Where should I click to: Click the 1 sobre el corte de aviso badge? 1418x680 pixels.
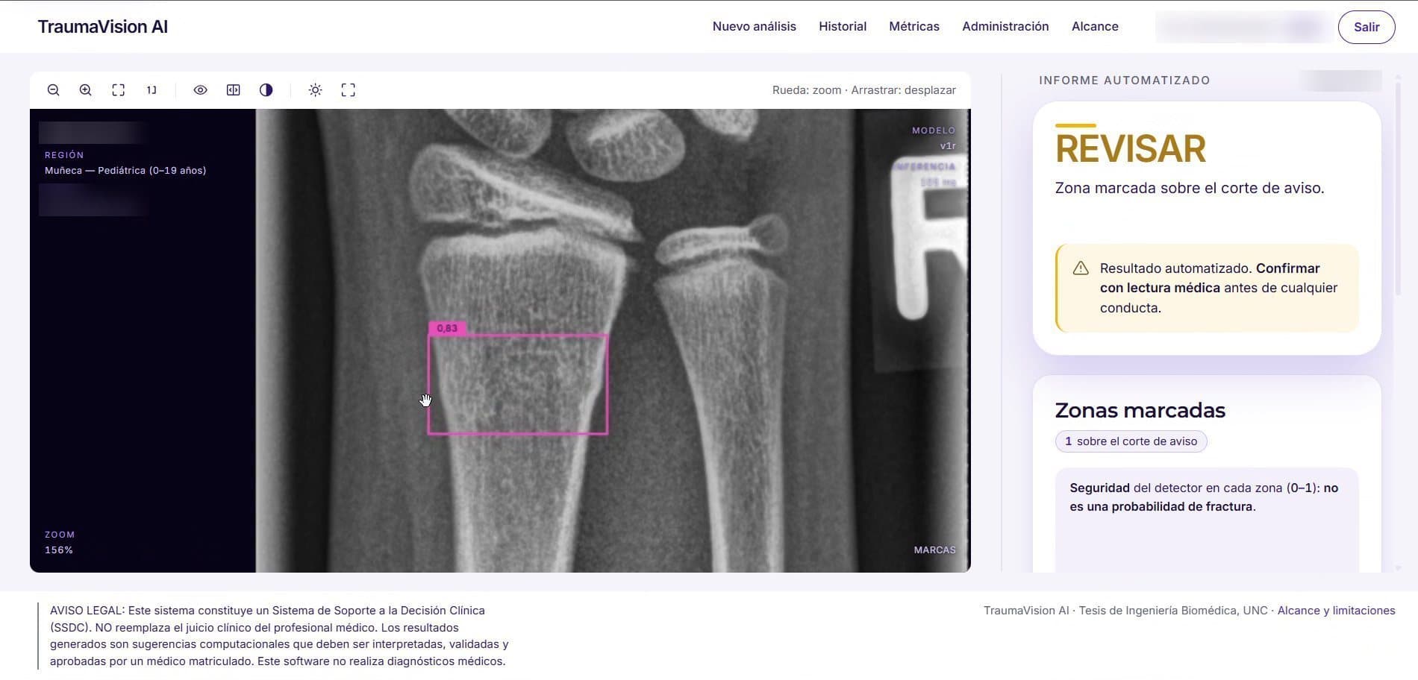click(x=1131, y=441)
